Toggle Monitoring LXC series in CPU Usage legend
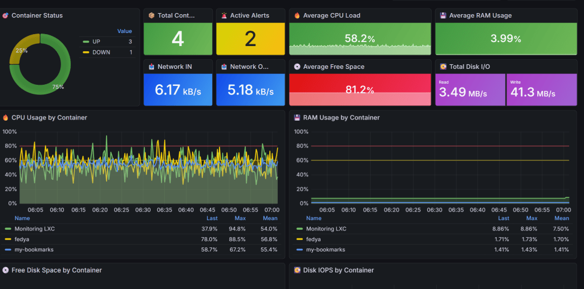The width and height of the screenshot is (584, 289). (34, 229)
